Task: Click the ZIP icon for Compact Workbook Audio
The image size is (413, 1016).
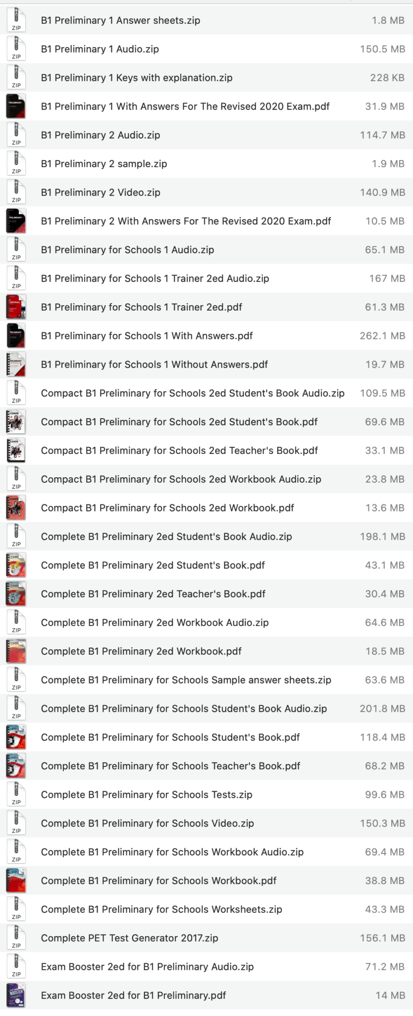Action: [x=15, y=479]
